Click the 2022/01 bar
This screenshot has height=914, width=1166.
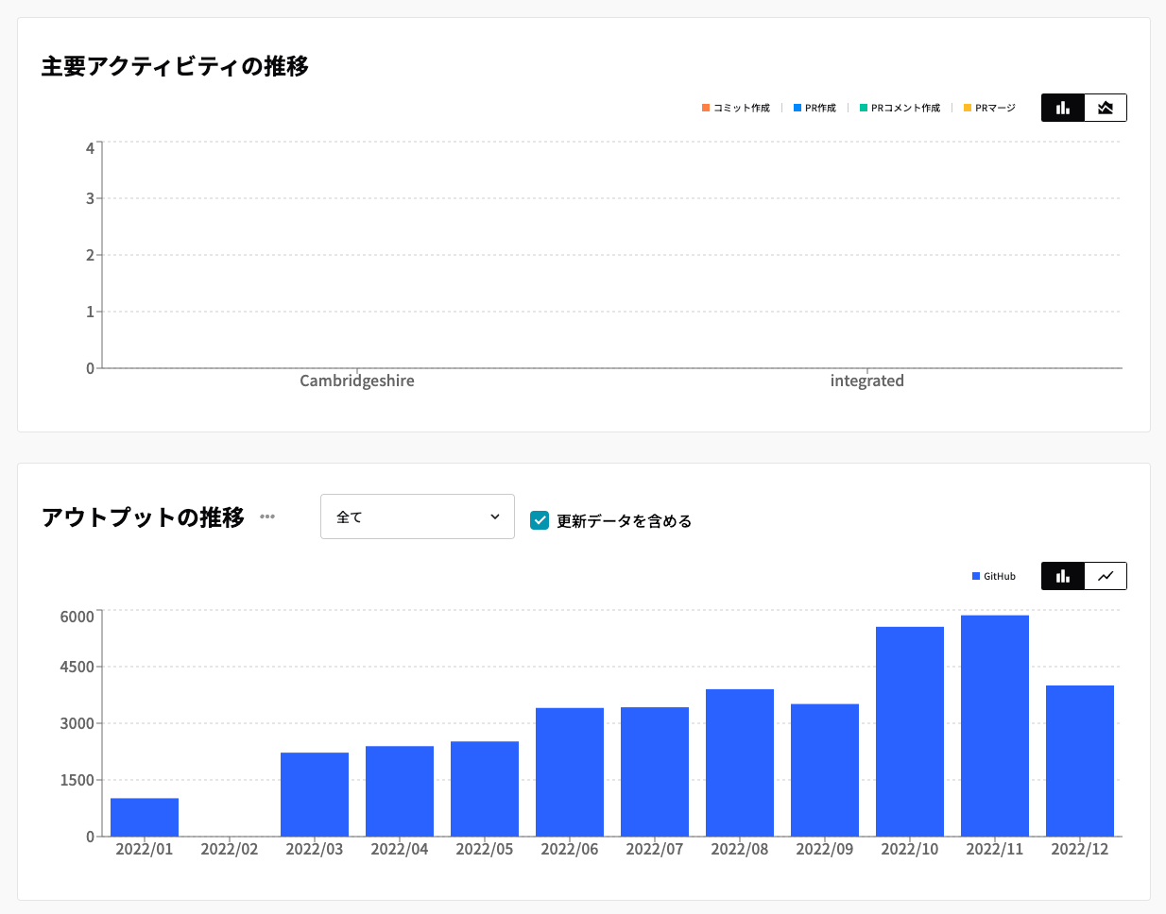pyautogui.click(x=145, y=818)
